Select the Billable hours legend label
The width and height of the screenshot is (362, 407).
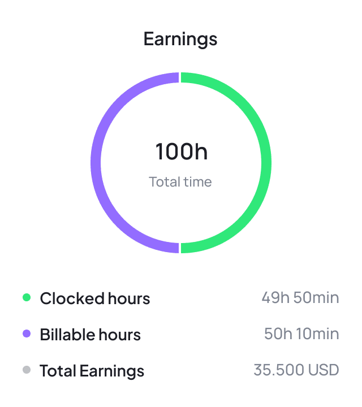point(90,334)
